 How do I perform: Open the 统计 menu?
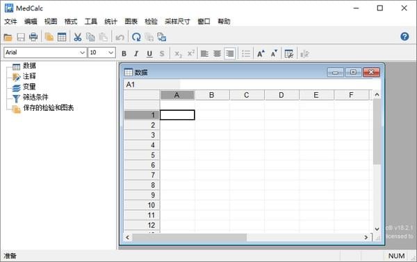tap(111, 21)
